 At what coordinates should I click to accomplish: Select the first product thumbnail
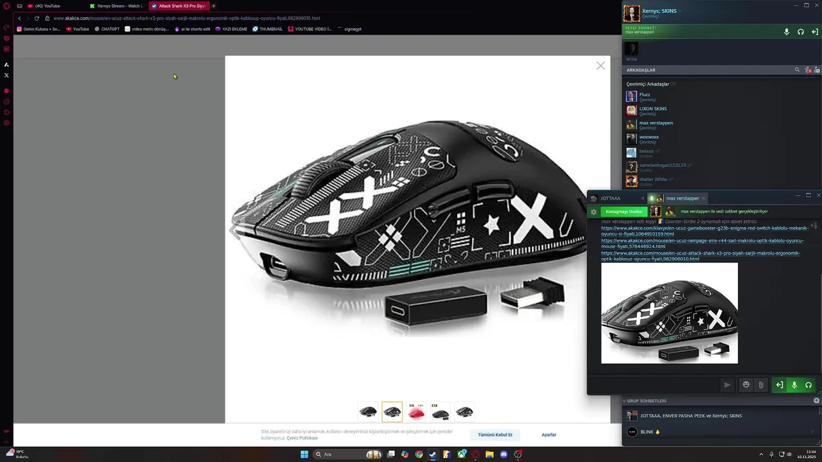(368, 412)
